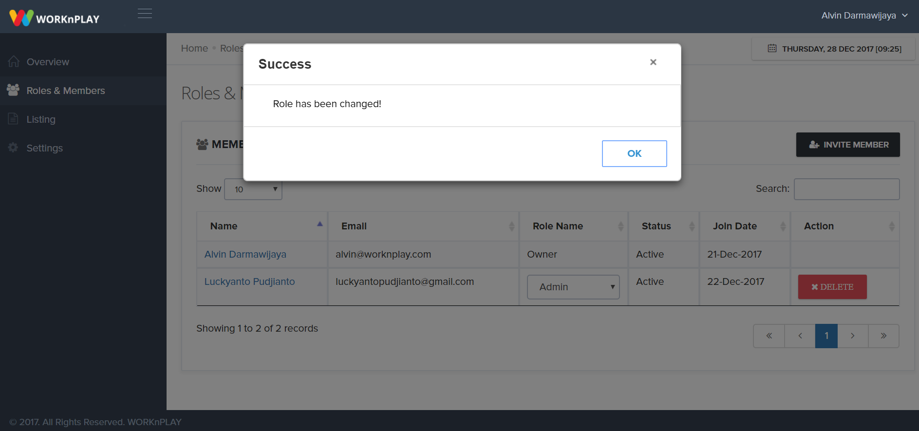This screenshot has width=919, height=431.
Task: Expand the Show entries count dropdown
Action: point(253,189)
